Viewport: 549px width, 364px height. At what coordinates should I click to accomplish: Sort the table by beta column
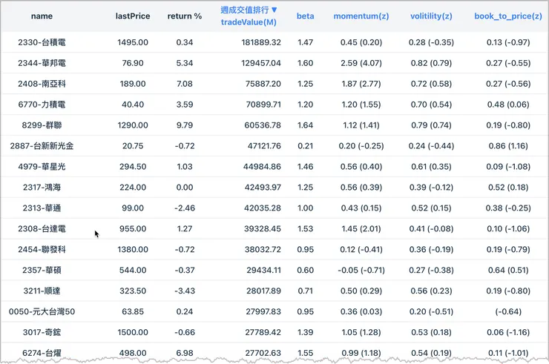[305, 16]
